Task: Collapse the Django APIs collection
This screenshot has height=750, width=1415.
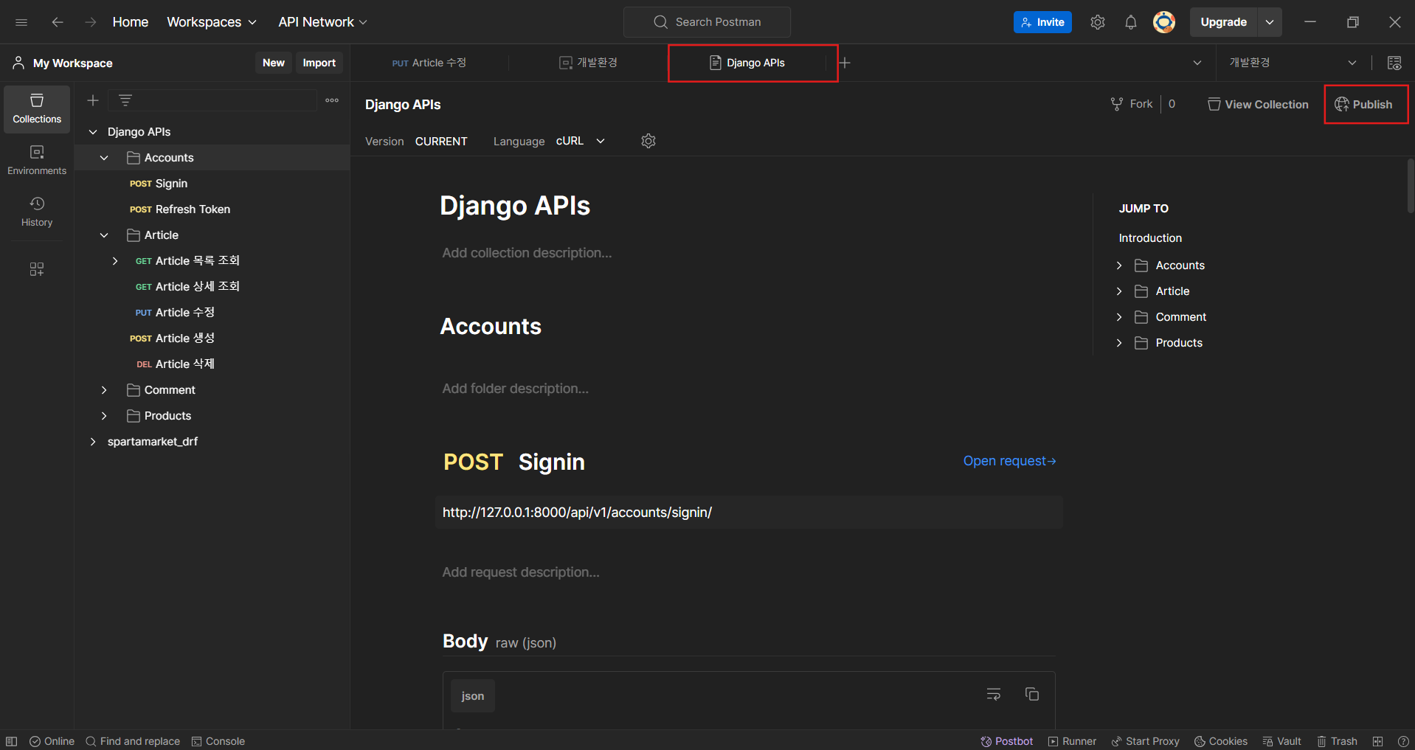Action: 93,132
